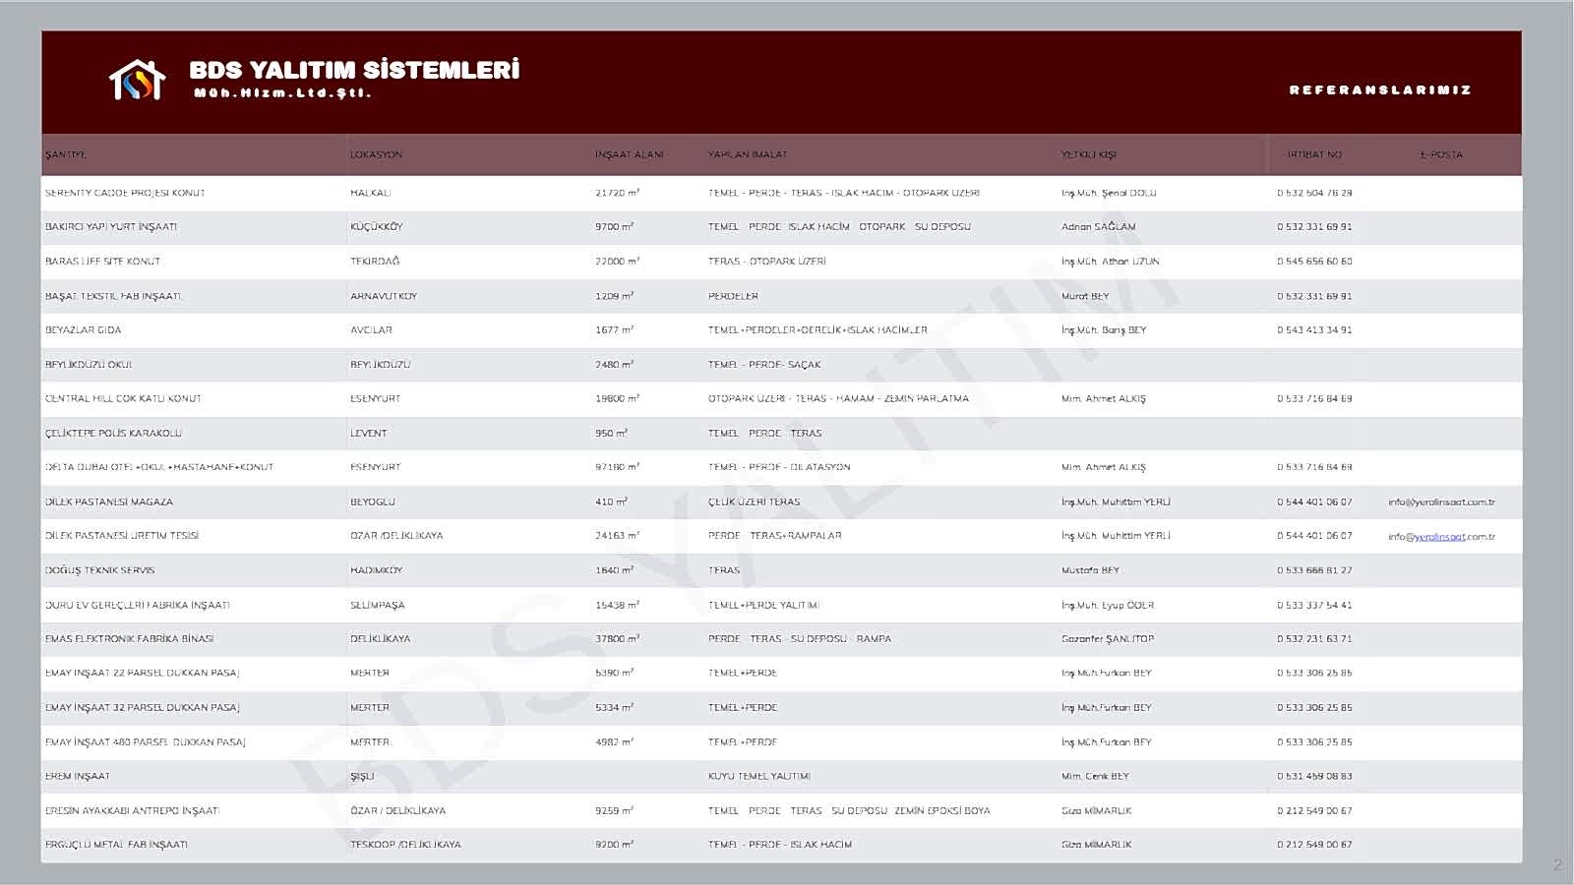The width and height of the screenshot is (1574, 885).
Task: Click the E-POSTA column header
Action: pos(1441,155)
